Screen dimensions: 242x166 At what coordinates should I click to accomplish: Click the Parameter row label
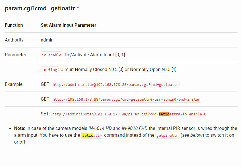(16, 55)
